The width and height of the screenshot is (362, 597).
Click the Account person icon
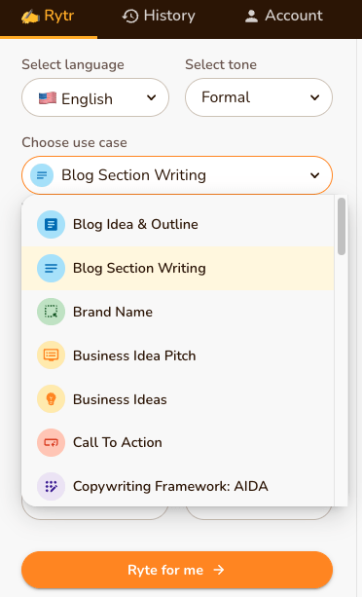click(251, 16)
